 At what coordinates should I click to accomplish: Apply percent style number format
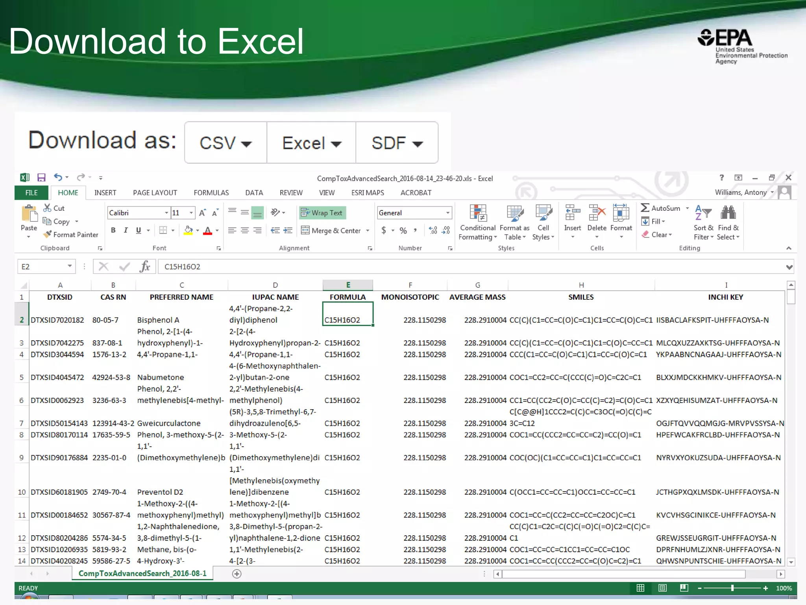[x=403, y=230]
